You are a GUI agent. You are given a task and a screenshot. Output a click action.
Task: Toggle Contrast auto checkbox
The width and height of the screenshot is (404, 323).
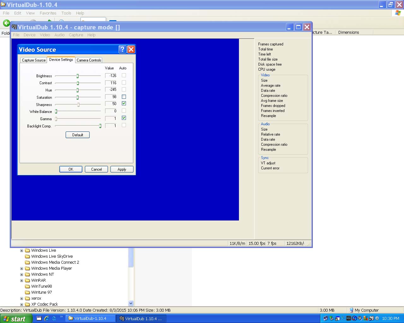(124, 83)
